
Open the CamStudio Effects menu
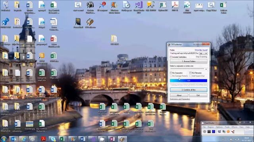click(x=235, y=127)
